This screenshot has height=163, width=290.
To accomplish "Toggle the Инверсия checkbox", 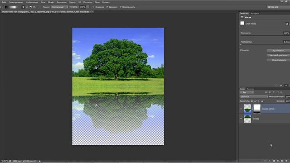I will (x=94, y=7).
